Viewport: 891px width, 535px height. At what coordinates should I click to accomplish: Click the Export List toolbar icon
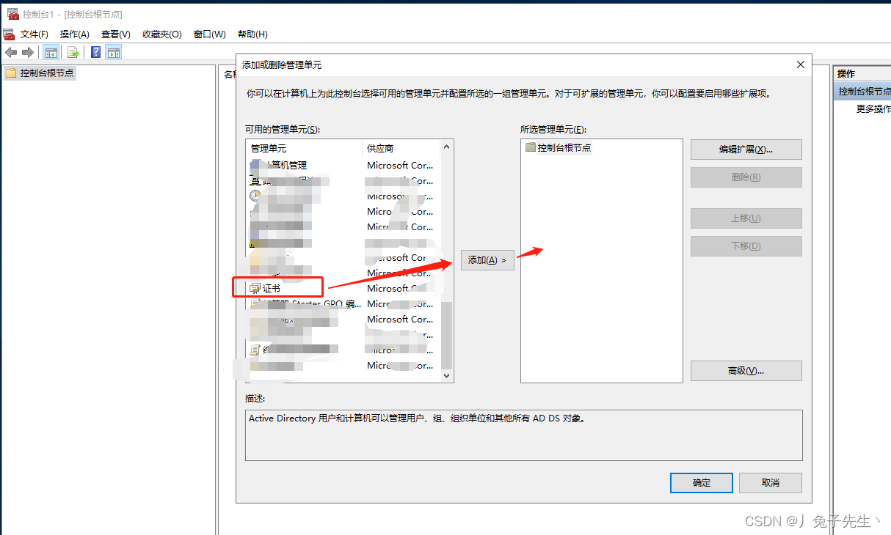[x=73, y=52]
